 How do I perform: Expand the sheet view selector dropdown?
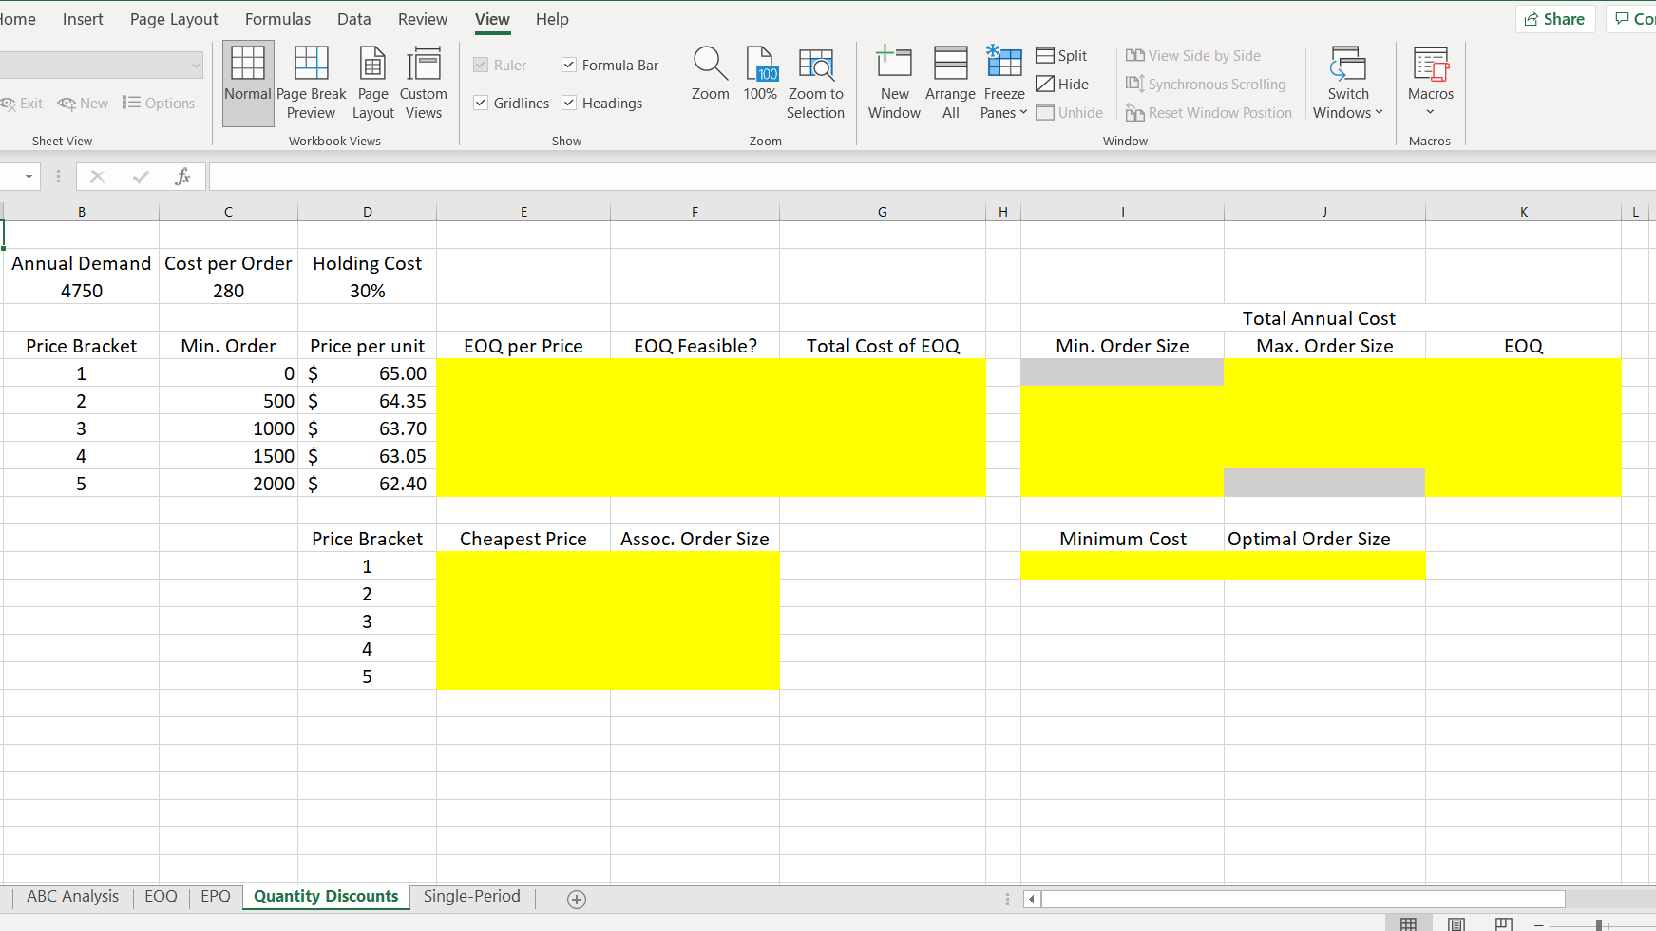coord(196,66)
